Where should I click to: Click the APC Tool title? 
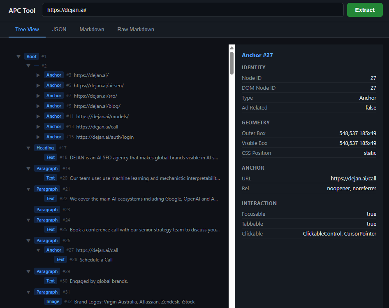point(22,10)
